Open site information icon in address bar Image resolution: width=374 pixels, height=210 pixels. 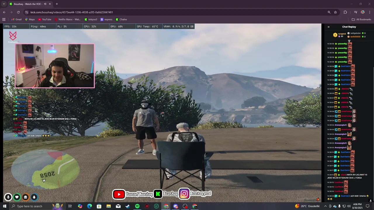(x=27, y=12)
